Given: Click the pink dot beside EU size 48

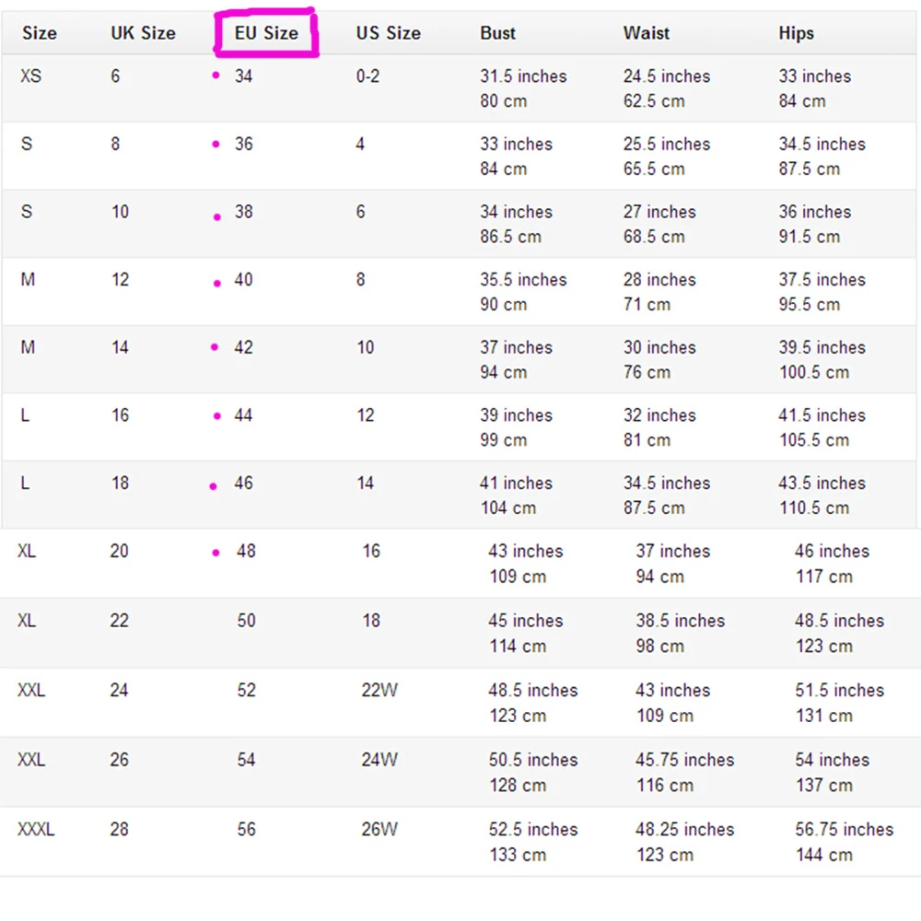Looking at the screenshot, I should tap(216, 554).
